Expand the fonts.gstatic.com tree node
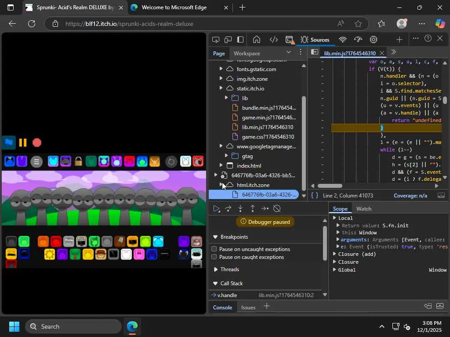450x337 pixels. (221, 69)
